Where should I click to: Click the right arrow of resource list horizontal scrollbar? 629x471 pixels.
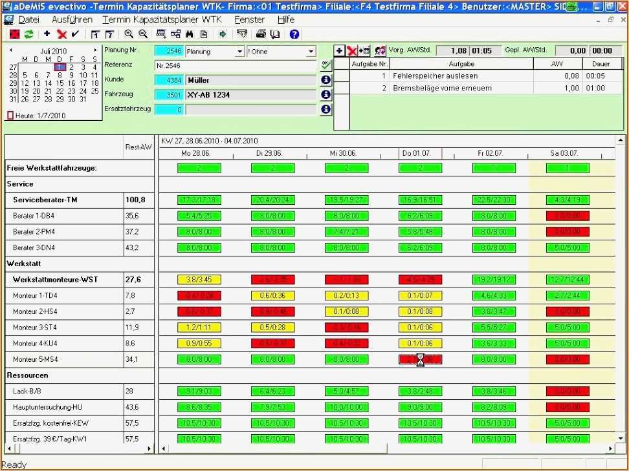(x=149, y=448)
